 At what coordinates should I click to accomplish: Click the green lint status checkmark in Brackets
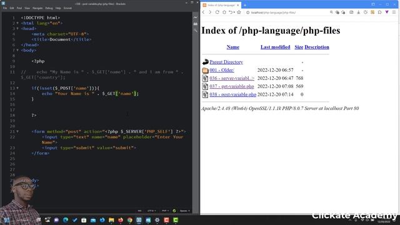[174, 211]
